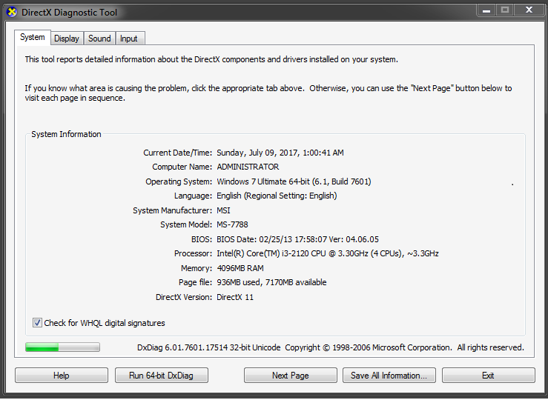The width and height of the screenshot is (548, 400).
Task: Click the DxDiag version copyright text
Action: 330,347
